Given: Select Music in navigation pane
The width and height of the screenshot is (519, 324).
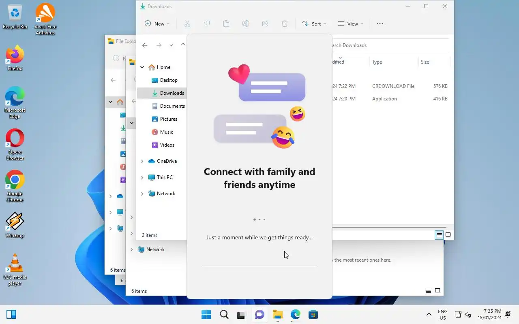Looking at the screenshot, I should click(162, 132).
